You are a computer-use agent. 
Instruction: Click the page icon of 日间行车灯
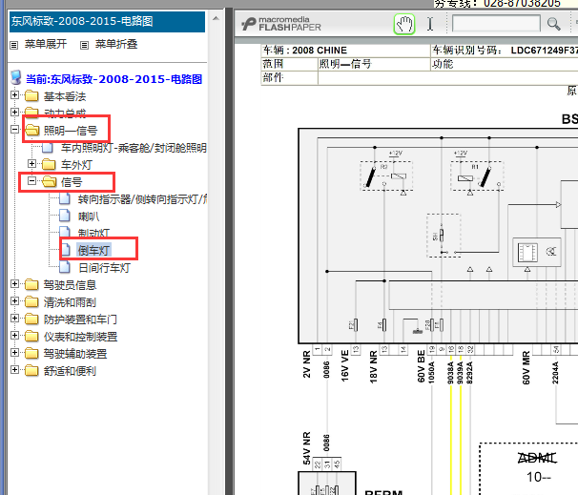pos(65,267)
